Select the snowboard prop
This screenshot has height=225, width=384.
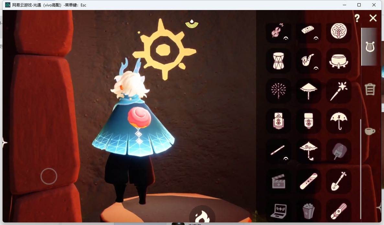(x=309, y=181)
